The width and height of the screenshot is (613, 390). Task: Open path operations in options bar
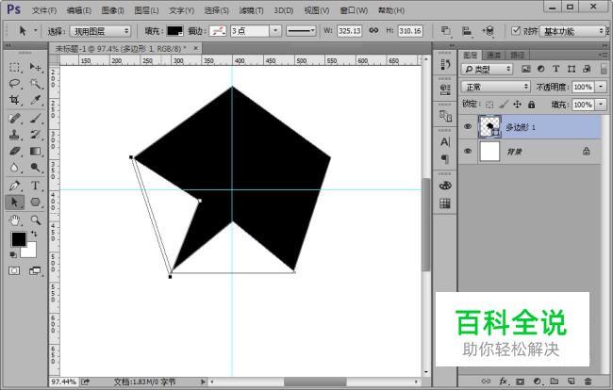446,31
